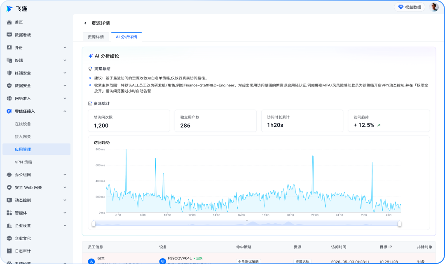Click the 访问时间 column header

[339, 247]
